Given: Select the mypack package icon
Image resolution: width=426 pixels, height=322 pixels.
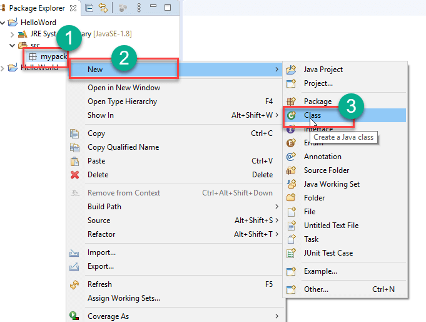Looking at the screenshot, I should coord(33,56).
